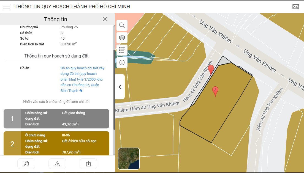The width and height of the screenshot is (304, 173).
Task: Click the info icon on map toolbar
Action: tap(122, 62)
